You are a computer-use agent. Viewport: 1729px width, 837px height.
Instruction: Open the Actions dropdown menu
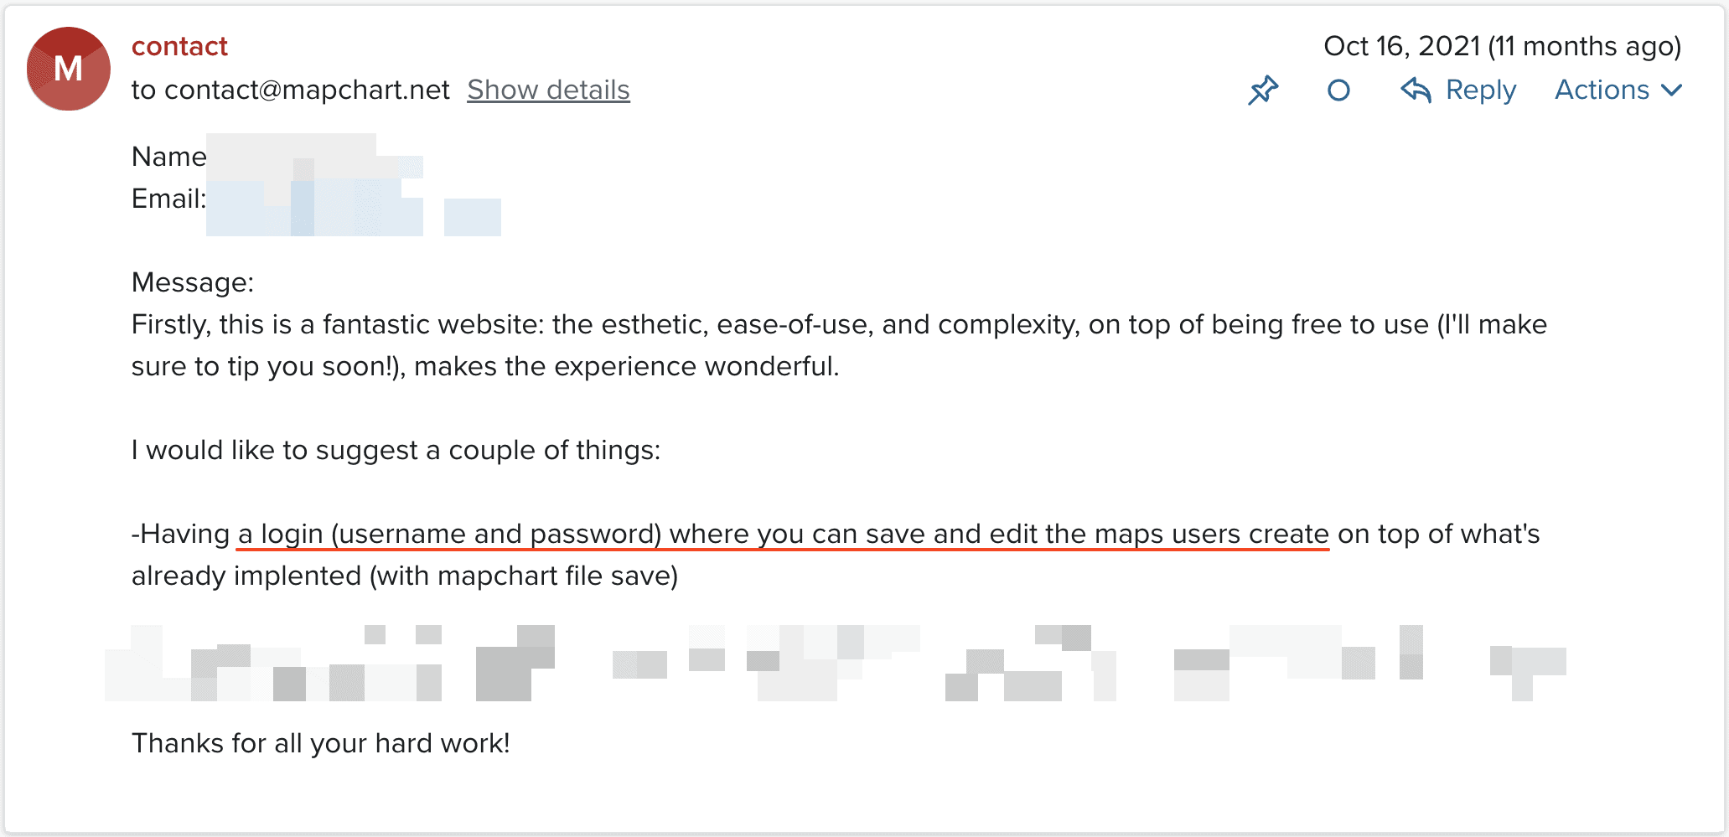coord(1618,90)
